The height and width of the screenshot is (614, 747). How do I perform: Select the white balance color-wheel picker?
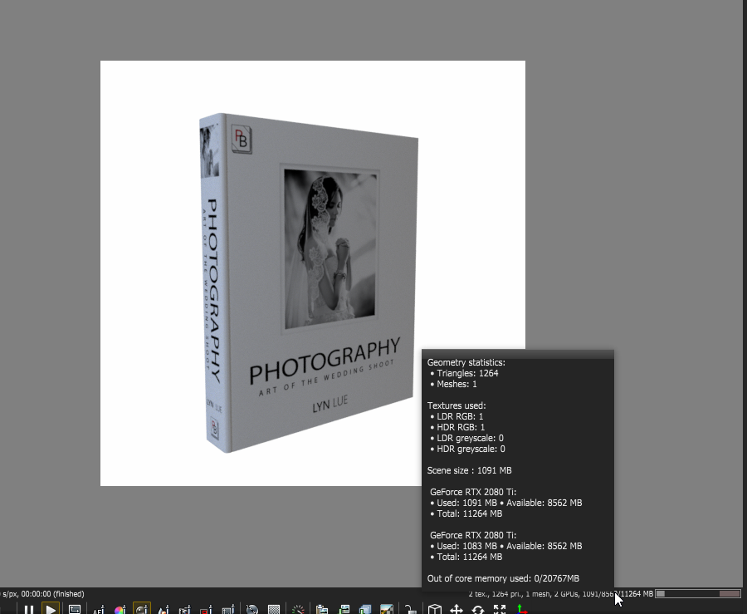click(x=120, y=610)
